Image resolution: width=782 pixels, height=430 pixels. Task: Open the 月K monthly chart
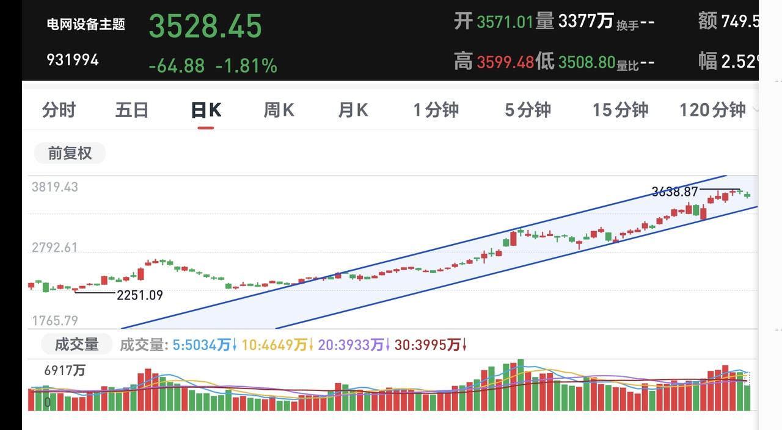pyautogui.click(x=353, y=110)
